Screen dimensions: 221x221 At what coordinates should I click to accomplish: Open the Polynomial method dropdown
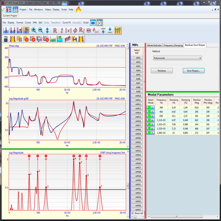tap(177, 58)
